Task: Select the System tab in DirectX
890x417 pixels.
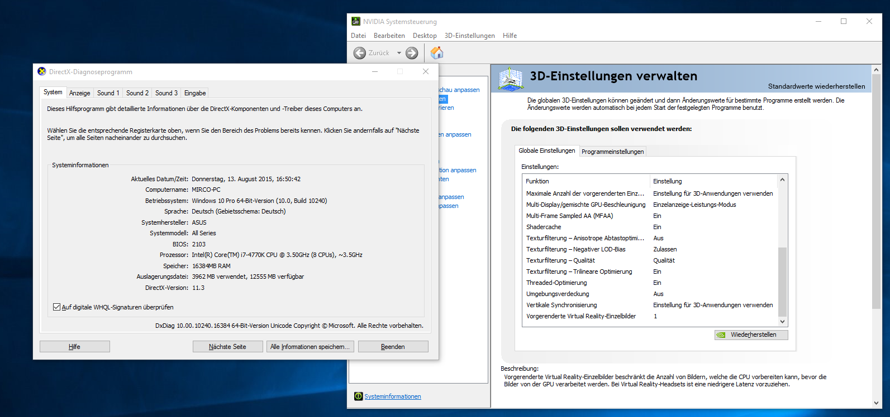Action: point(53,92)
